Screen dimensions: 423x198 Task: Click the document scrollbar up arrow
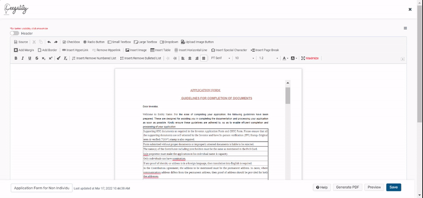click(288, 83)
